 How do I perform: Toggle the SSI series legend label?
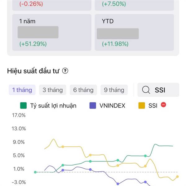coord(153,105)
